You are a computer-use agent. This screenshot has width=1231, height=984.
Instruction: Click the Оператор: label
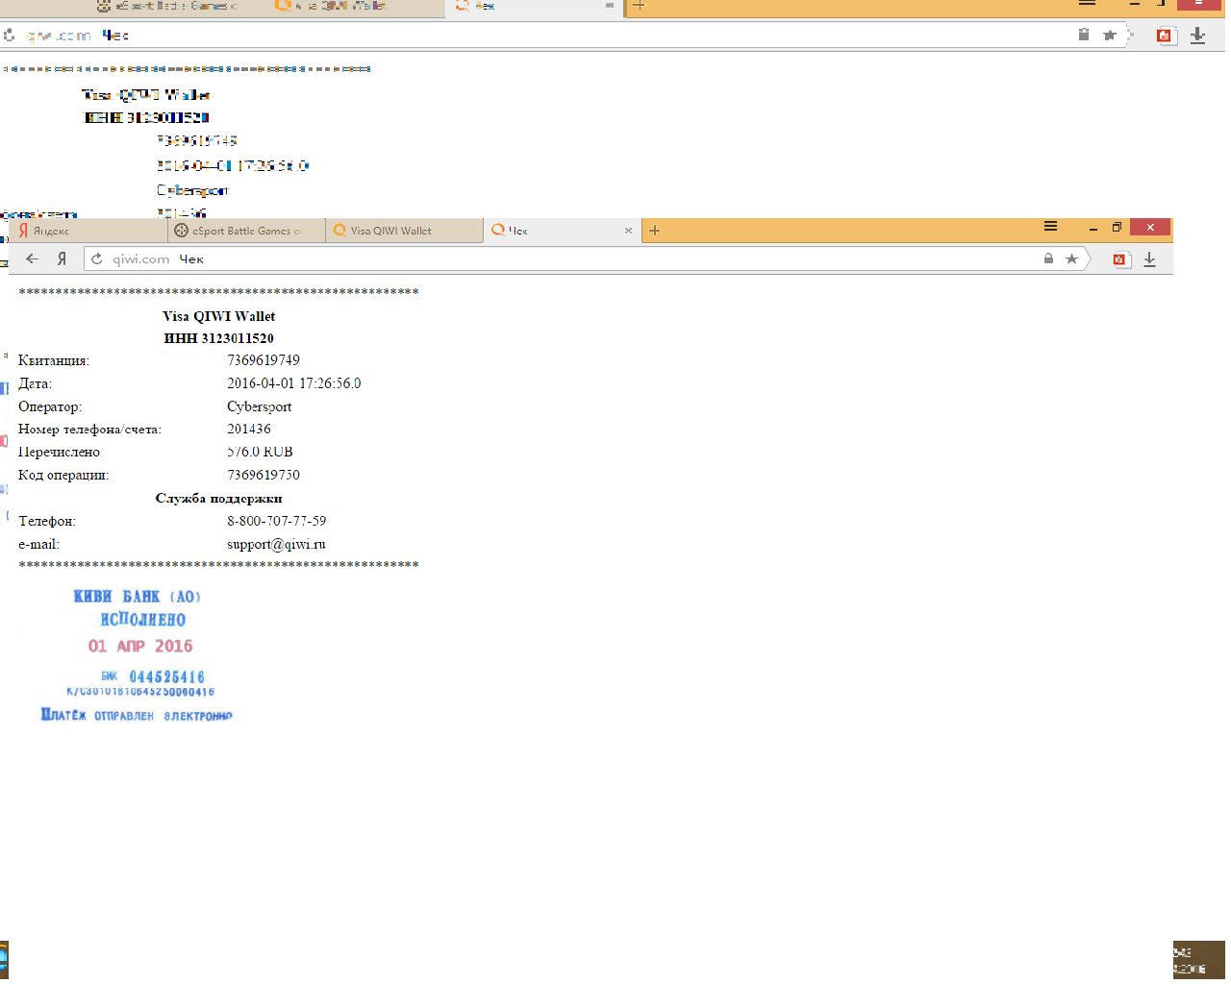click(50, 406)
